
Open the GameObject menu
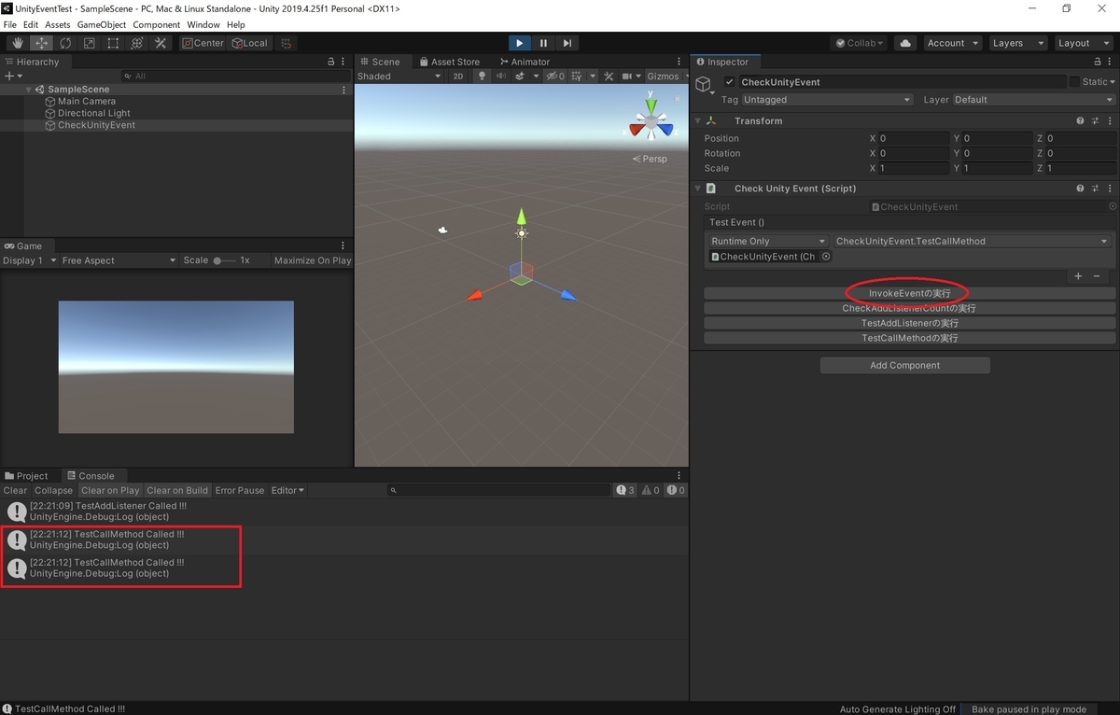[102, 24]
